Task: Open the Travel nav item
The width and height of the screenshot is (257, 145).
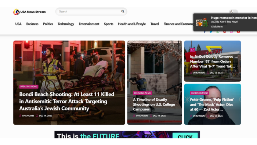Action: pos(155,24)
